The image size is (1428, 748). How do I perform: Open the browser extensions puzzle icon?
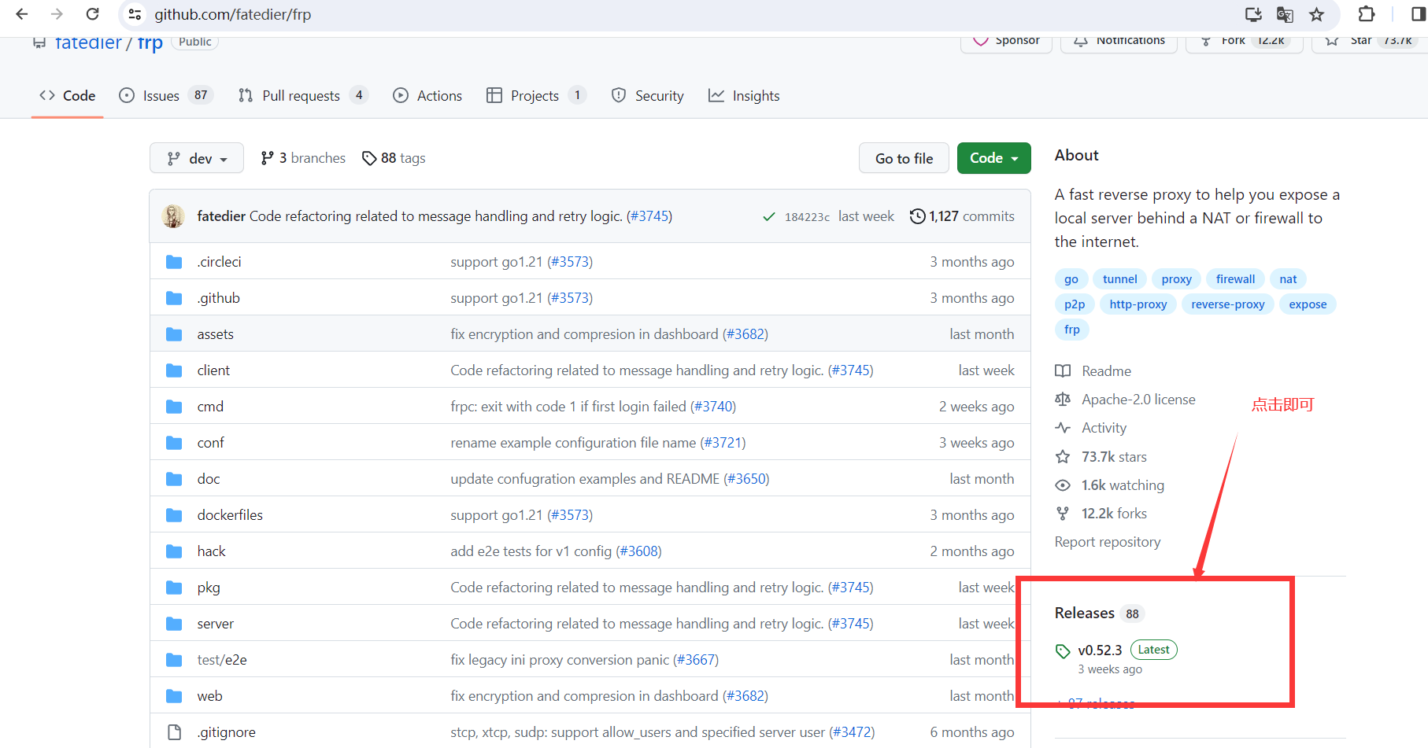point(1367,14)
